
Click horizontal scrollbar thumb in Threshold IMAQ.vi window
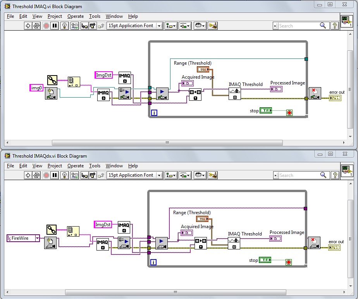pos(167,143)
